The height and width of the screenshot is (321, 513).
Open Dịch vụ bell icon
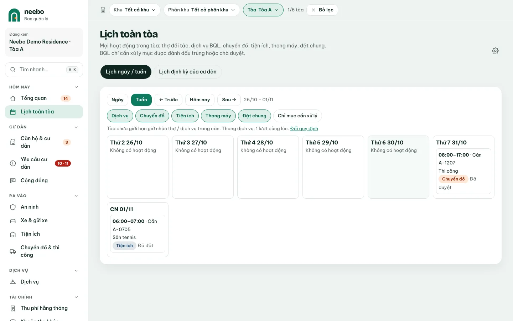[13, 282]
